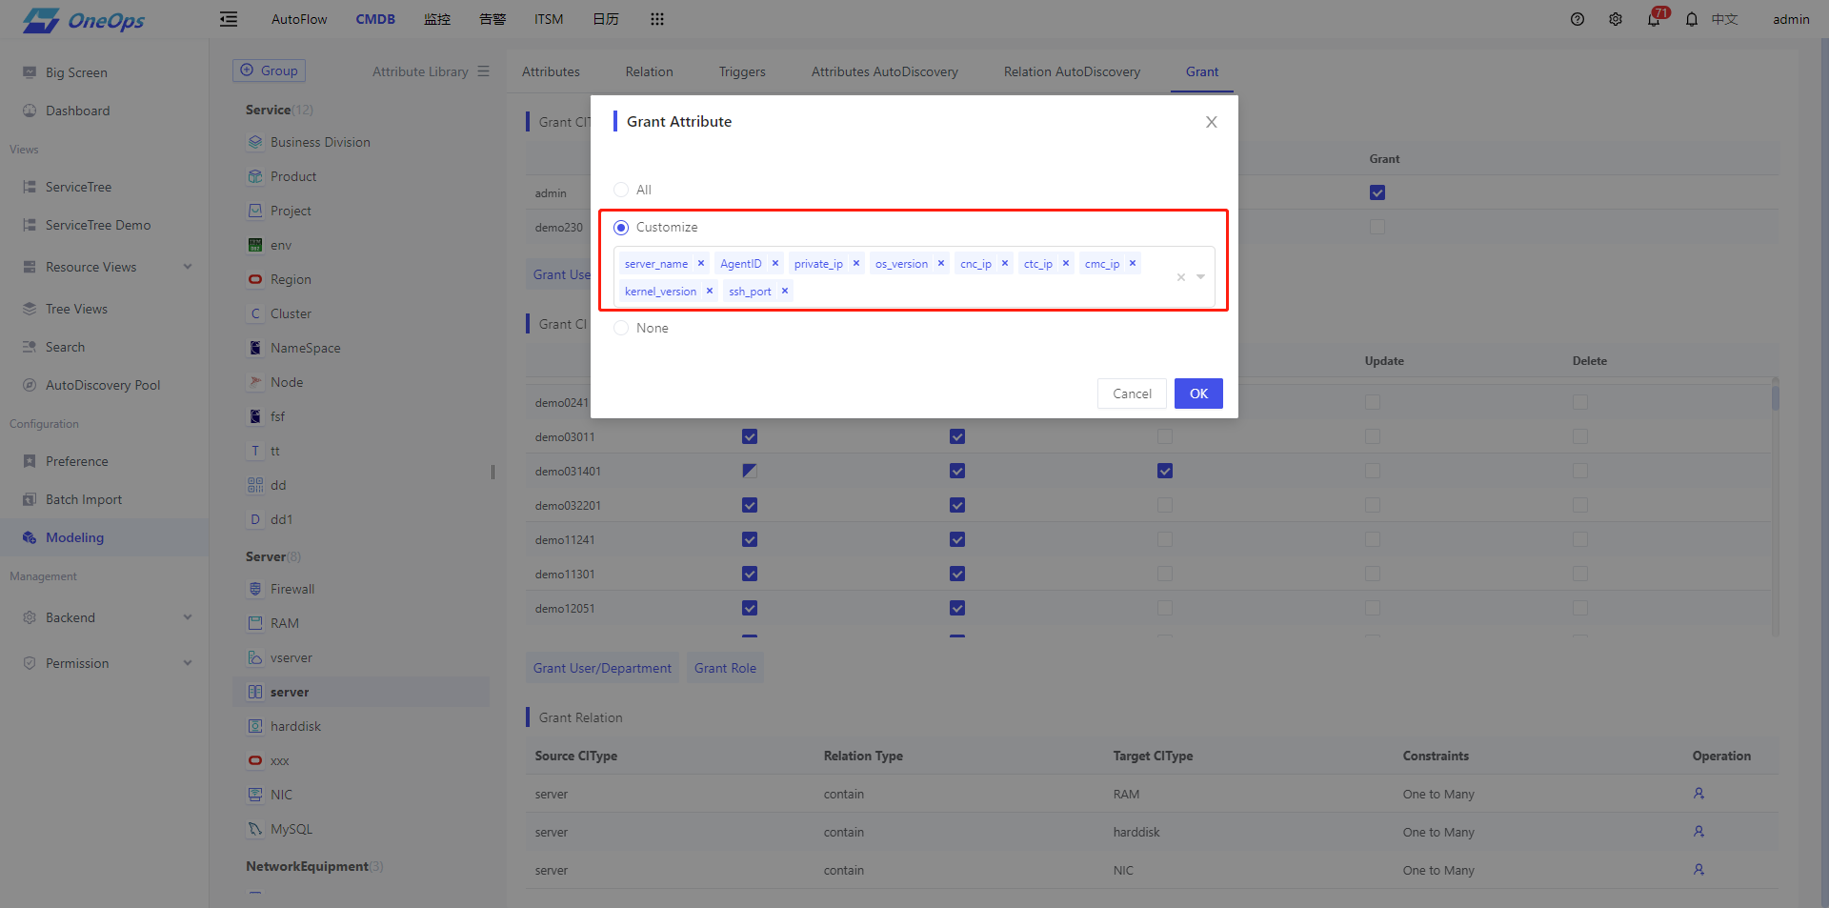The height and width of the screenshot is (908, 1829).
Task: Remove the kernel_version attribute tag
Action: 710,292
